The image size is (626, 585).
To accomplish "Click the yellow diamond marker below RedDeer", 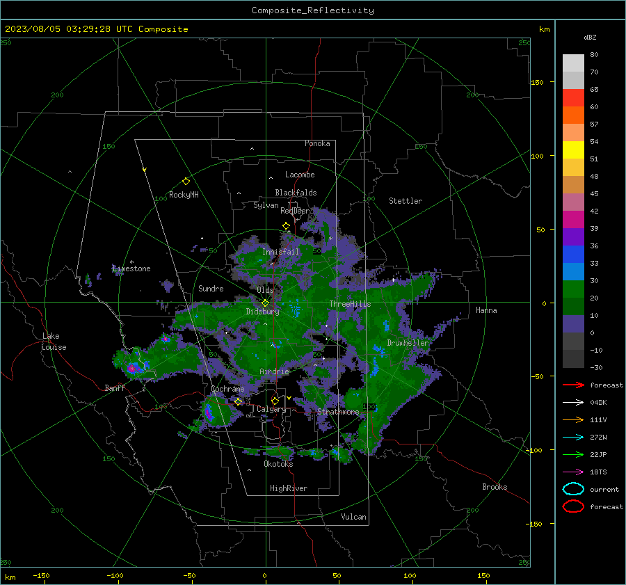I will click(287, 226).
